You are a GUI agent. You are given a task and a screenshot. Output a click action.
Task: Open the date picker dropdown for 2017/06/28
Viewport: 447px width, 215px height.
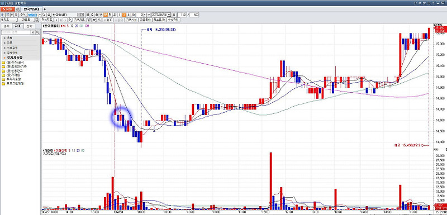click(169, 15)
